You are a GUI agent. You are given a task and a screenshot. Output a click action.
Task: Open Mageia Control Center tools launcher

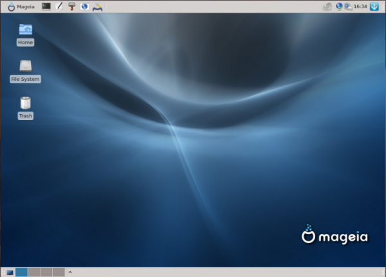coord(98,7)
